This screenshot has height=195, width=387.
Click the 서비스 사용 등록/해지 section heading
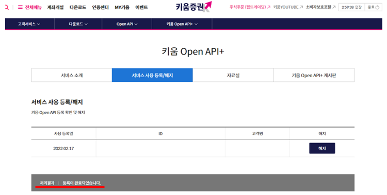pos(57,102)
